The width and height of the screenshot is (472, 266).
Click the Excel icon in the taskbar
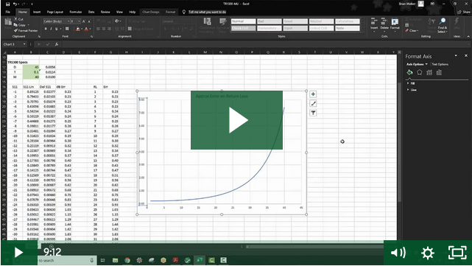200,260
